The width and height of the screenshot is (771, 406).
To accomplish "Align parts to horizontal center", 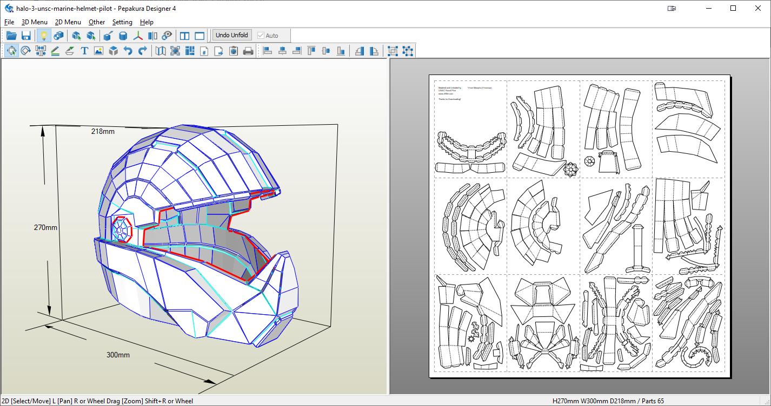I will click(282, 51).
